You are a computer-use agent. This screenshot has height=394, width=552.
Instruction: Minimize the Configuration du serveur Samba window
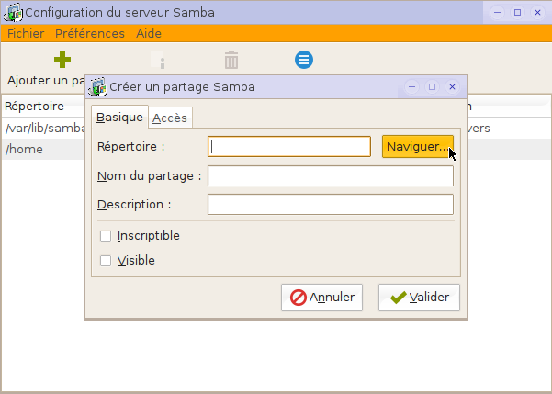coord(497,13)
